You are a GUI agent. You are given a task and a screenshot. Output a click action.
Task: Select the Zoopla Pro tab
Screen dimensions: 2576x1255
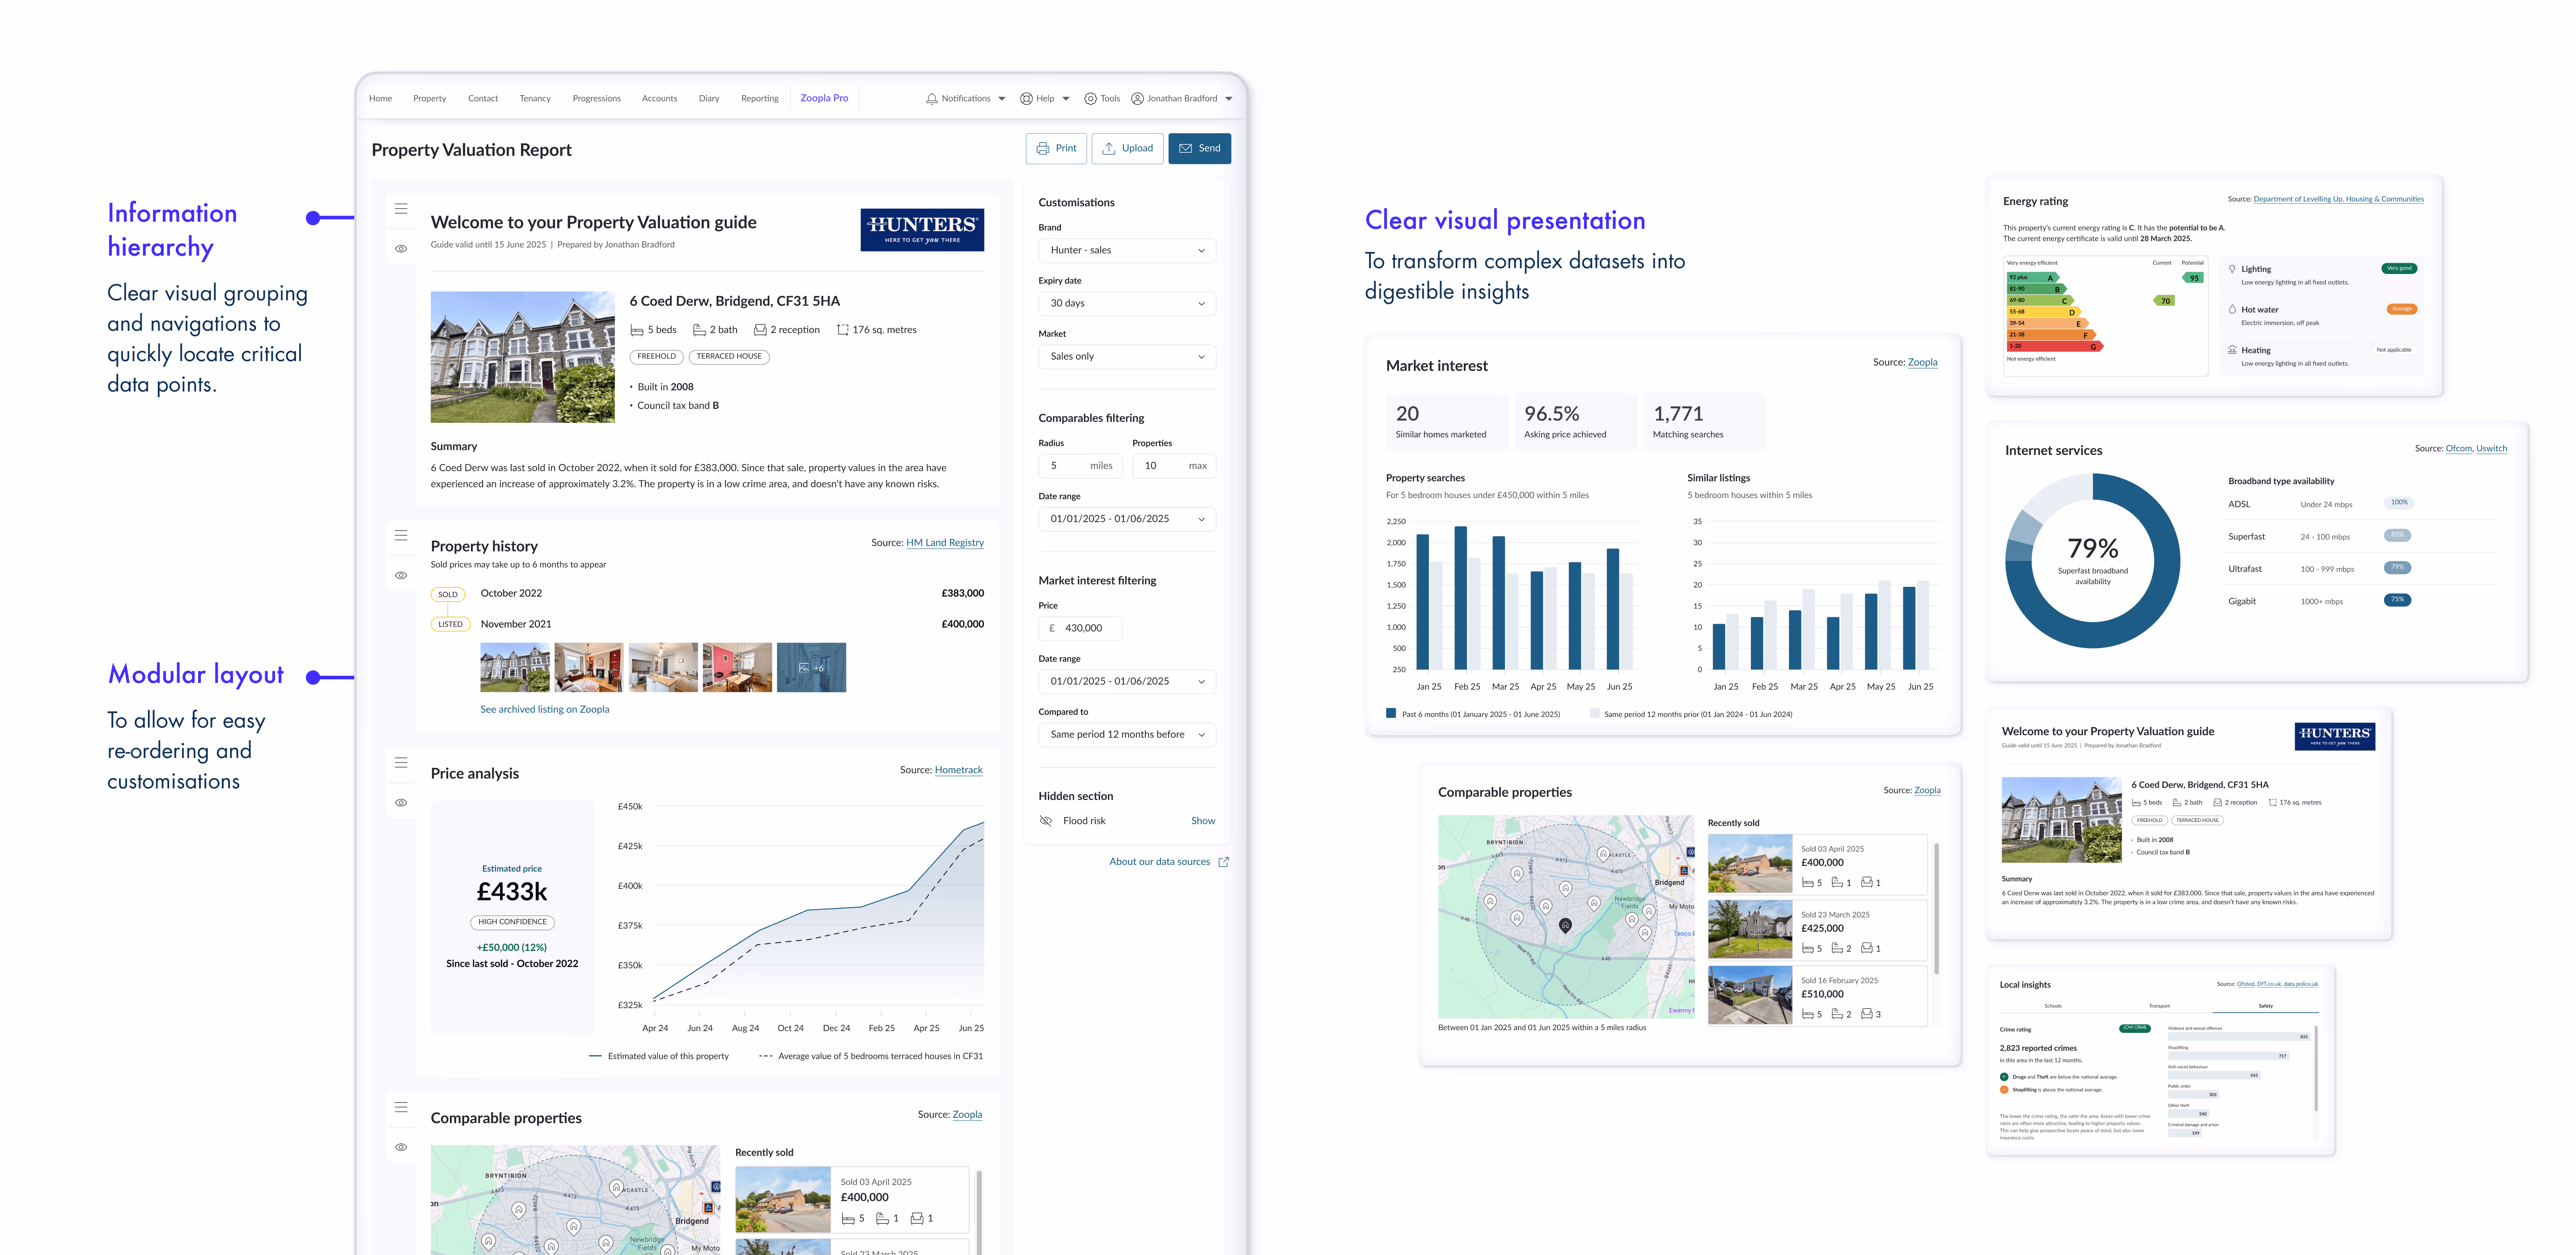pyautogui.click(x=824, y=98)
